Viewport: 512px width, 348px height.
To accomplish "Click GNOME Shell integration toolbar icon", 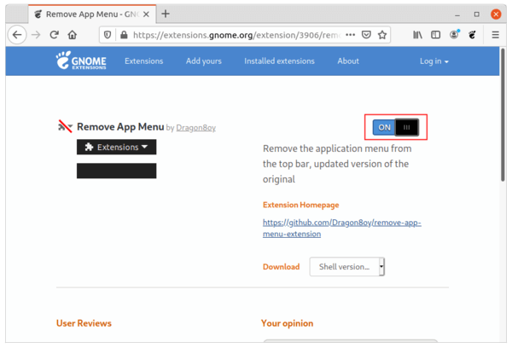I will pos(472,35).
